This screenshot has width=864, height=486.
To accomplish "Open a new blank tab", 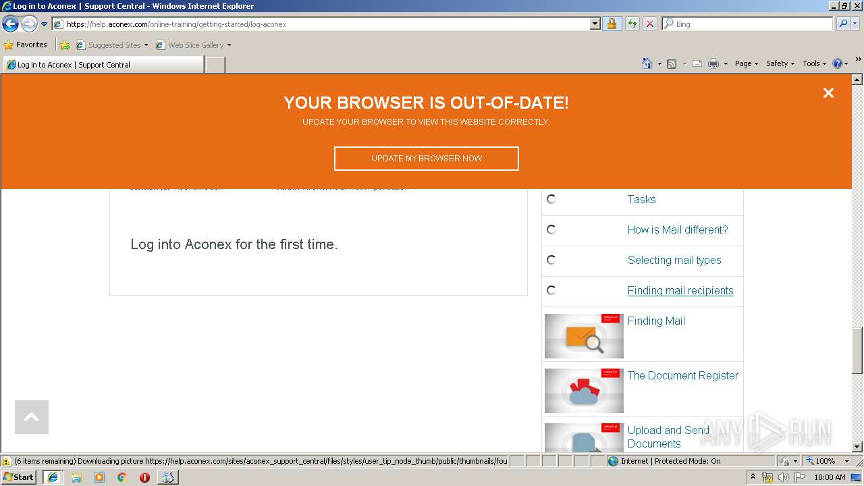I will click(x=215, y=65).
